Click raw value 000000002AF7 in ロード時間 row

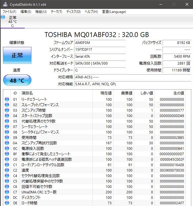172,203
